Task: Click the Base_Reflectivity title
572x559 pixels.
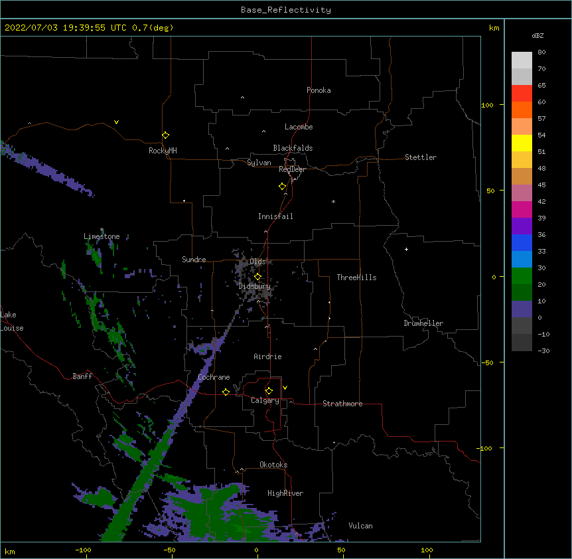Action: (x=285, y=10)
